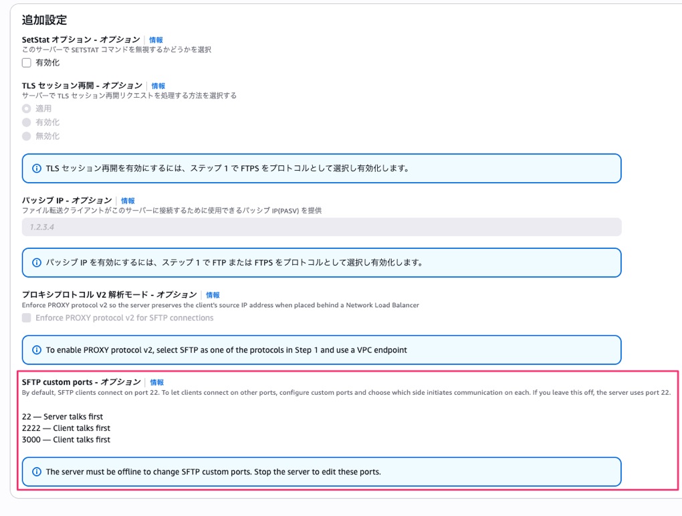The image size is (682, 516).
Task: Select the 適用 radio button
Action: click(27, 108)
